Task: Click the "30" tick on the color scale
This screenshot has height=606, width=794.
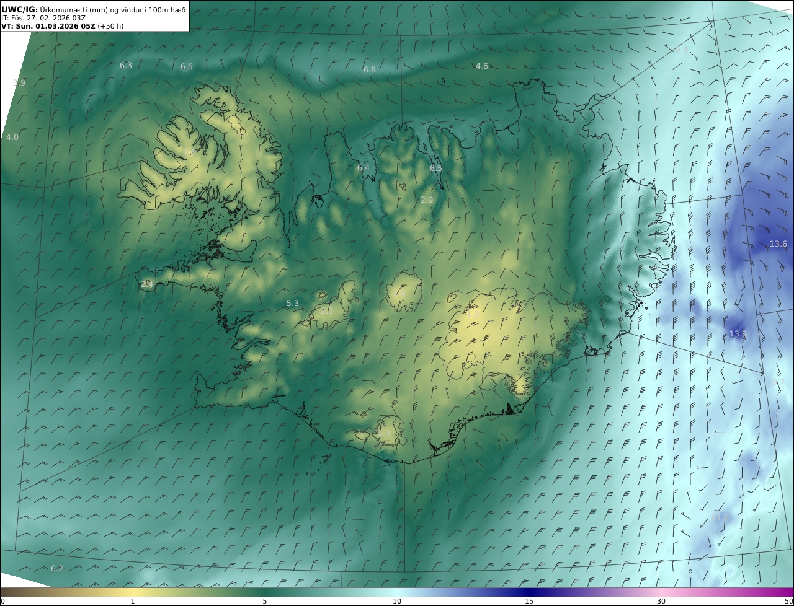Action: (x=661, y=601)
